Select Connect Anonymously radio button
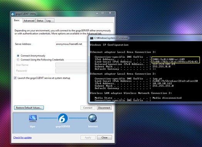Image resolution: width=202 pixels, height=147 pixels. (x=18, y=56)
